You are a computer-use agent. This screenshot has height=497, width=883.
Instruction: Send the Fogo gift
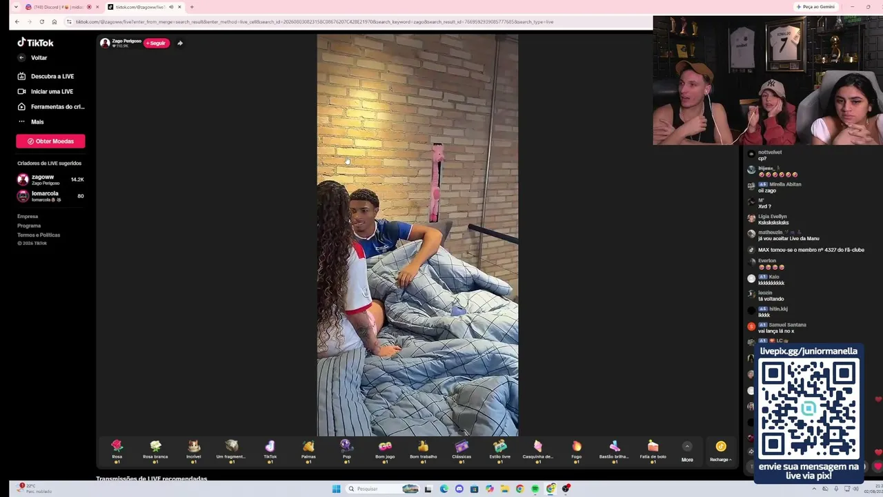point(577,450)
